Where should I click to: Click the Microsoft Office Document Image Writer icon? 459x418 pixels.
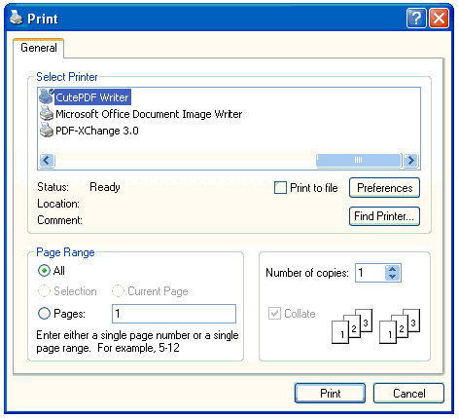[47, 114]
